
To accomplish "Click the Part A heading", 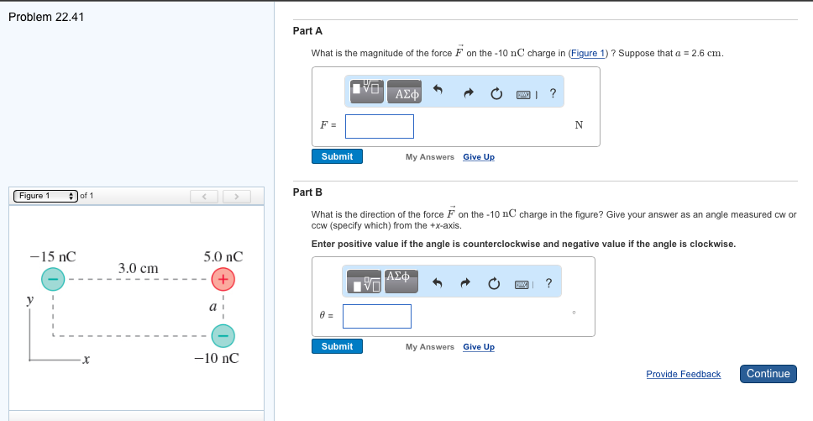I will (x=307, y=31).
